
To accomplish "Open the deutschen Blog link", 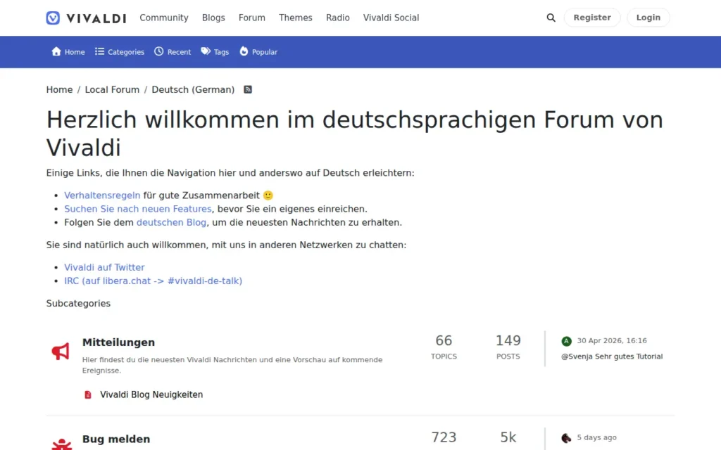I will (x=172, y=222).
